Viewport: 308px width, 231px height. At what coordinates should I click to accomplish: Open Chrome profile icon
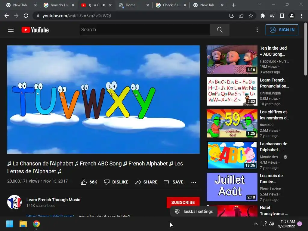pos(292,16)
